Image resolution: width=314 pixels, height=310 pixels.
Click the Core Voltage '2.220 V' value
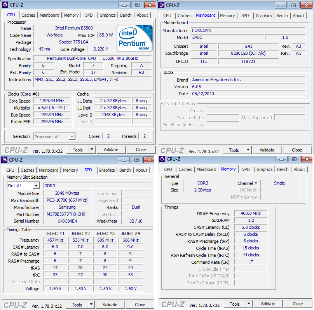click(101, 49)
